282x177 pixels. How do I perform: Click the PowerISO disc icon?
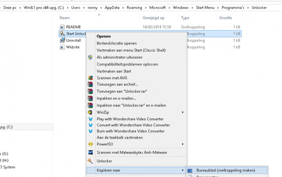pyautogui.click(x=90, y=144)
